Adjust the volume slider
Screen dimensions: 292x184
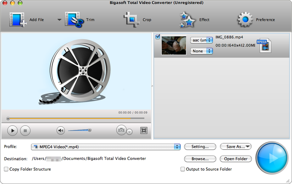80,130
